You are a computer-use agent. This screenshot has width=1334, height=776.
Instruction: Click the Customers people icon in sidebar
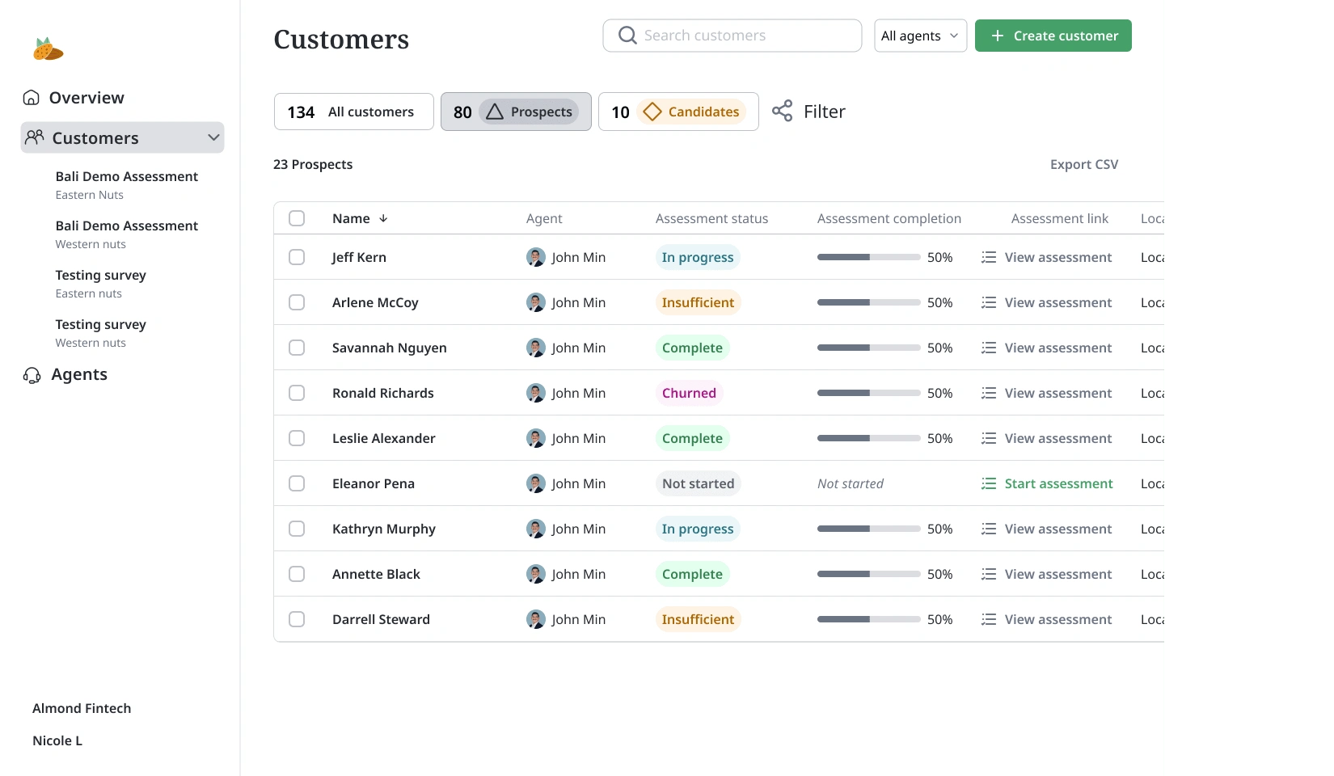[x=34, y=137]
